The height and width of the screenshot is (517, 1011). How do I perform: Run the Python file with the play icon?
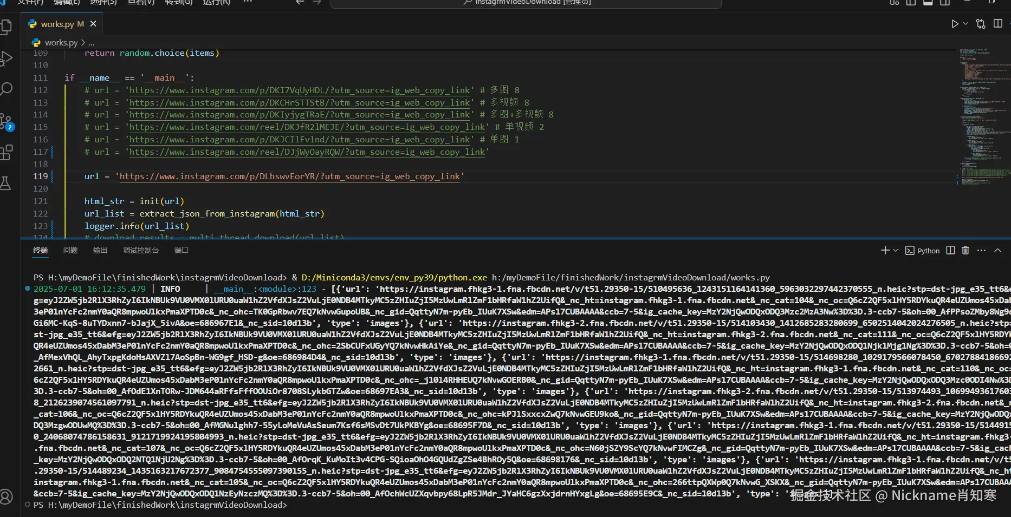[x=955, y=24]
